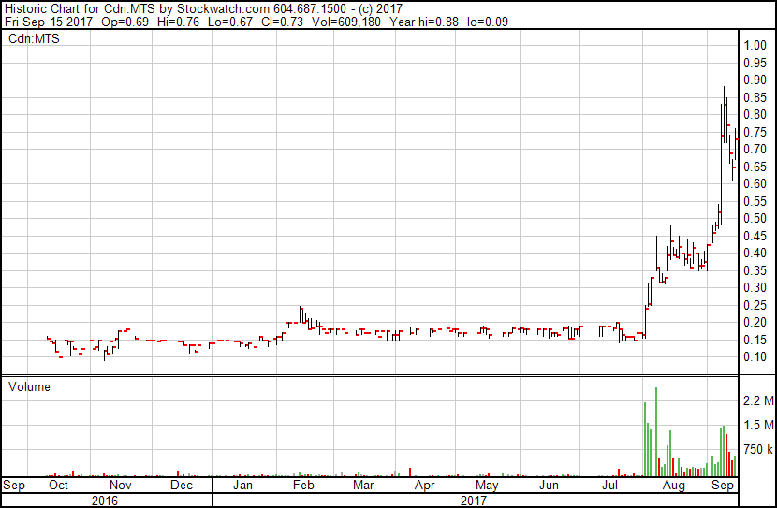Click the tallest green volume bar in late July

(x=656, y=431)
